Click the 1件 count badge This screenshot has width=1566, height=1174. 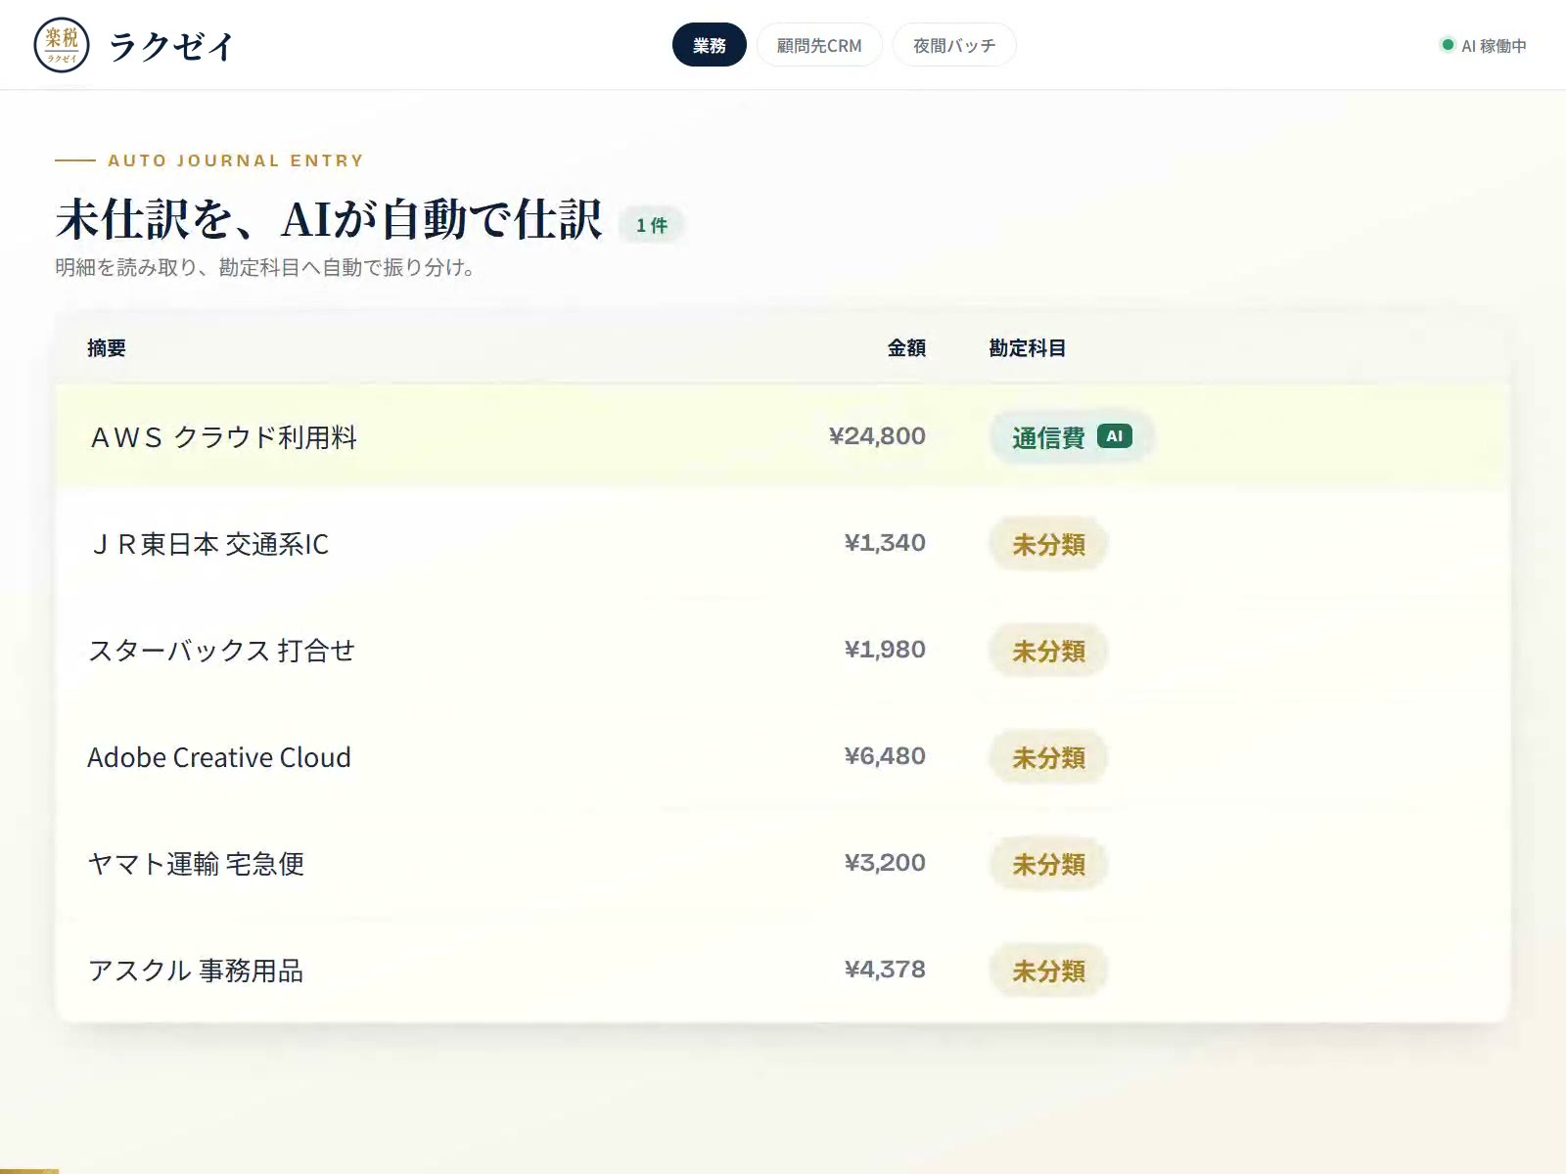[652, 225]
